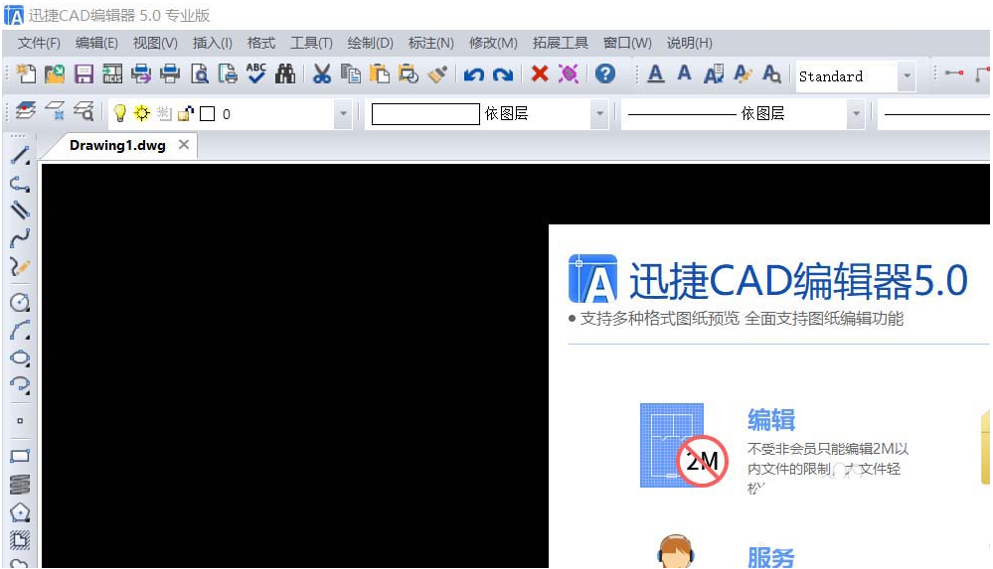Select the Spline curve tool
Image resolution: width=993 pixels, height=569 pixels.
20,238
